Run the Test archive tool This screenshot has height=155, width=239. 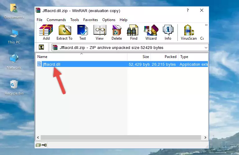(x=82, y=32)
